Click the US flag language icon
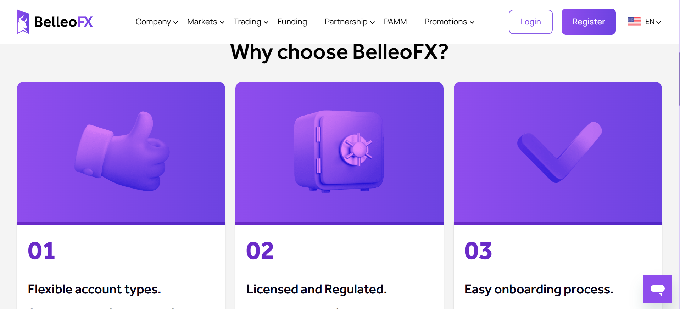Viewport: 680px width, 309px height. [634, 22]
